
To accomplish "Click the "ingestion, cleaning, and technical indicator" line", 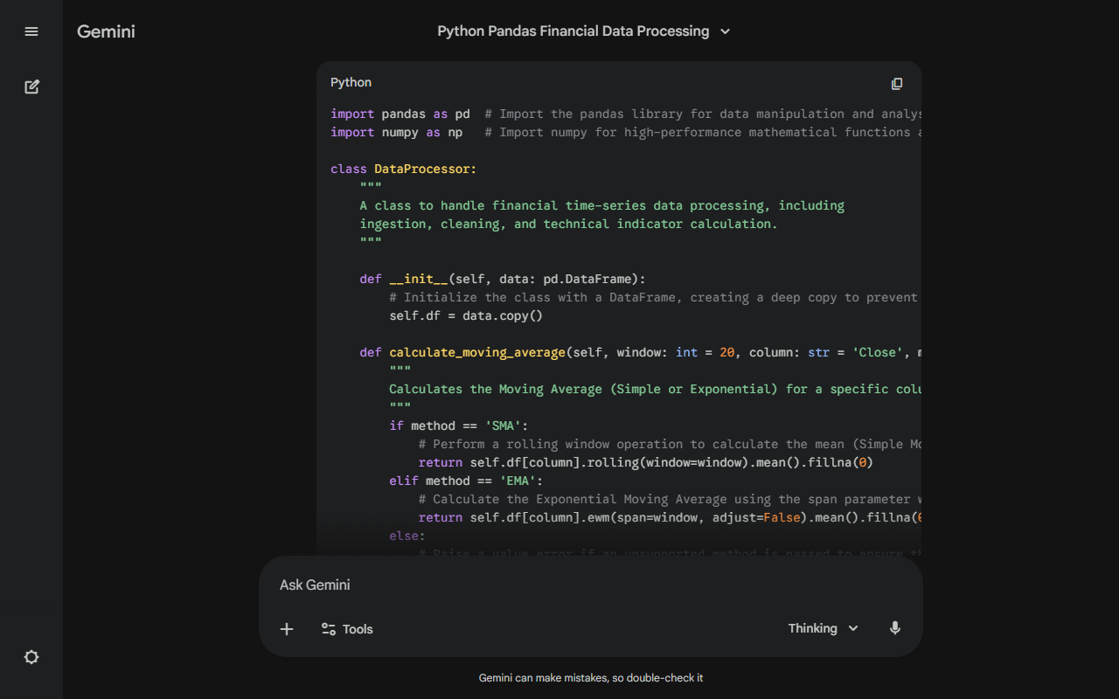I will coord(568,224).
